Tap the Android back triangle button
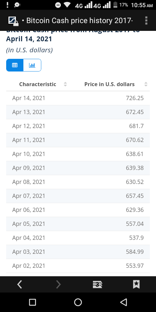This screenshot has width=156, height=312. point(123,302)
